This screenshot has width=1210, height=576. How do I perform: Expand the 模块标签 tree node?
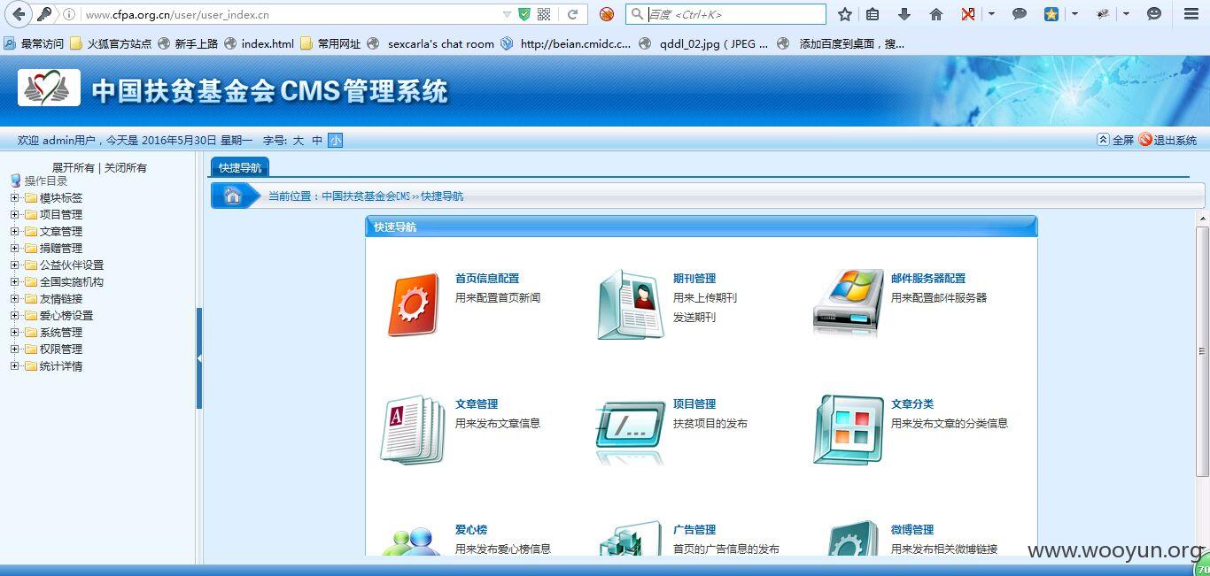pos(15,198)
